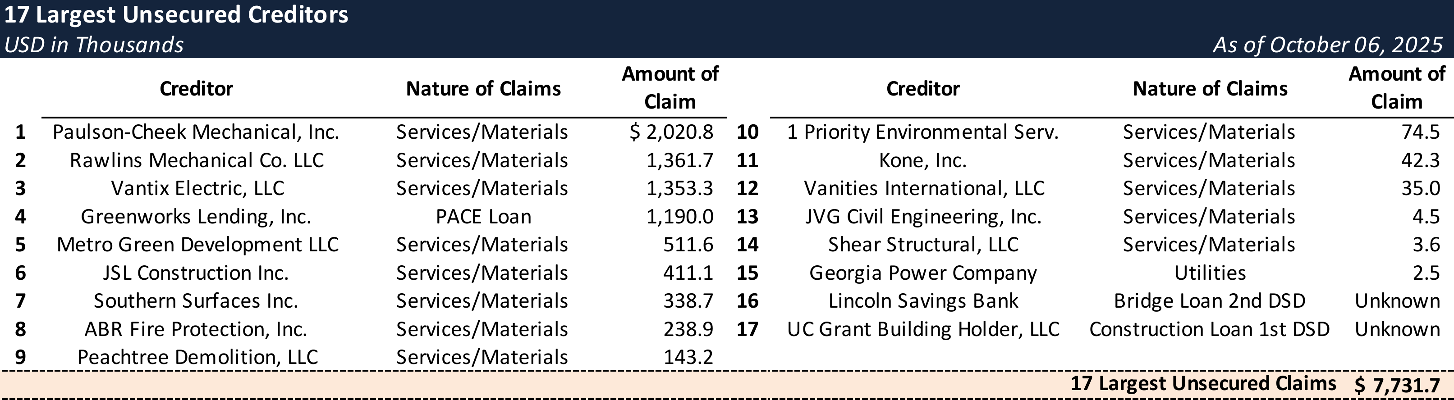Click the JSL Construction Inc. creditor cell
This screenshot has width=1454, height=400.
tap(195, 273)
